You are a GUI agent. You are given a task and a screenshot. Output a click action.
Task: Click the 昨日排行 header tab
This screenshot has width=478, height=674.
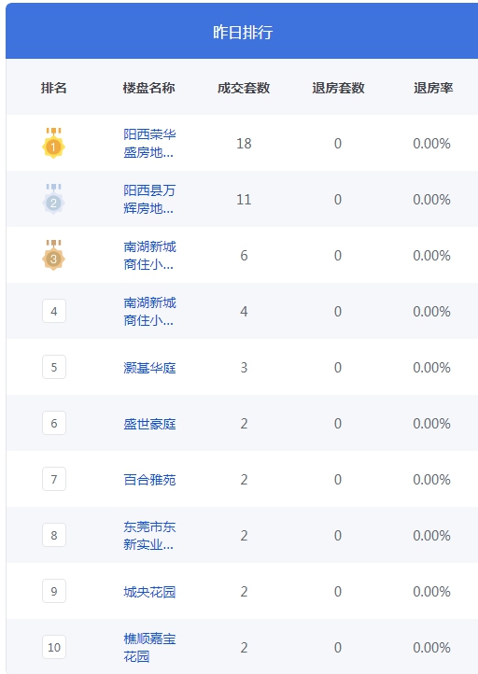pos(243,32)
